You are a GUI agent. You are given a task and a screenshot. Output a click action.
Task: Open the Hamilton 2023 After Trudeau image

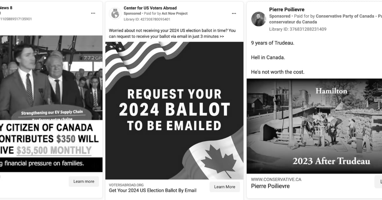click(x=314, y=126)
